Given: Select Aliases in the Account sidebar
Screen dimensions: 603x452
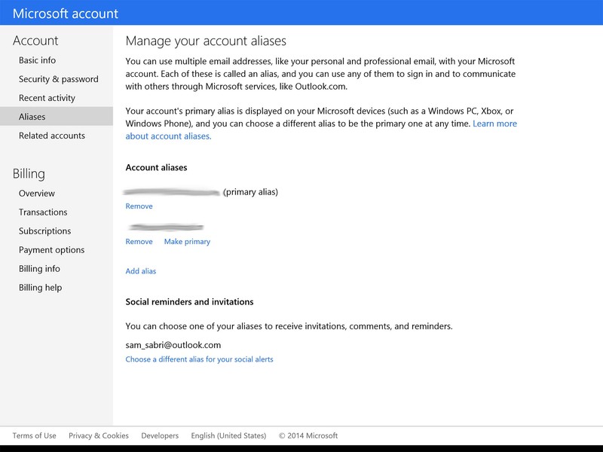Looking at the screenshot, I should pos(32,117).
